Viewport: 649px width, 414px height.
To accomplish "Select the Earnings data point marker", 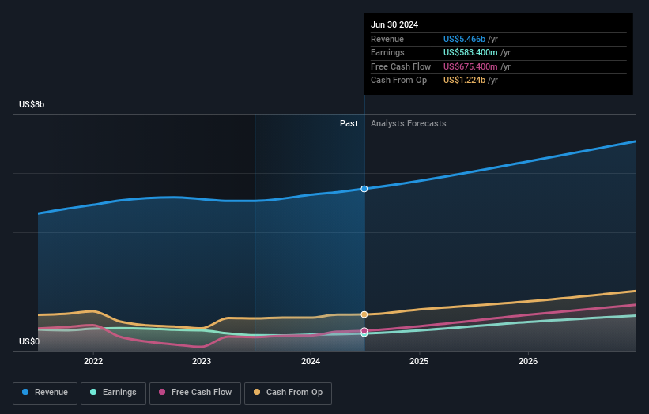I will 364,334.
